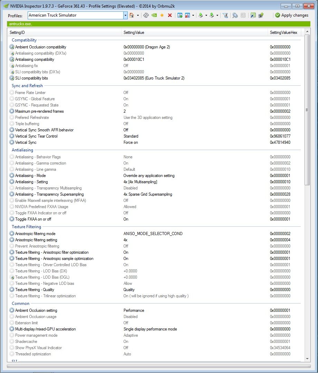This screenshot has width=318, height=373.
Task: Select the 'Prefered Refreshrate' row
Action: 155,118
